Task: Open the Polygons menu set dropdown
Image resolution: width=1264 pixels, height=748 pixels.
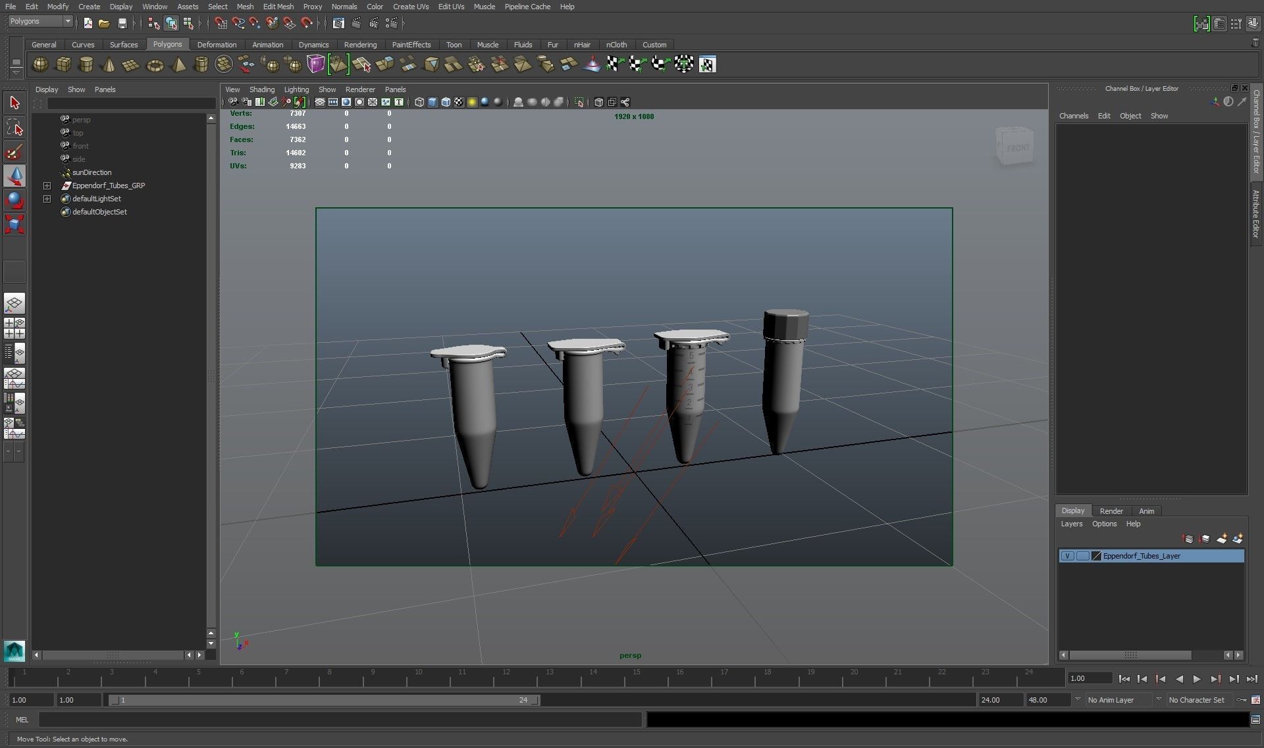Action: 66,21
